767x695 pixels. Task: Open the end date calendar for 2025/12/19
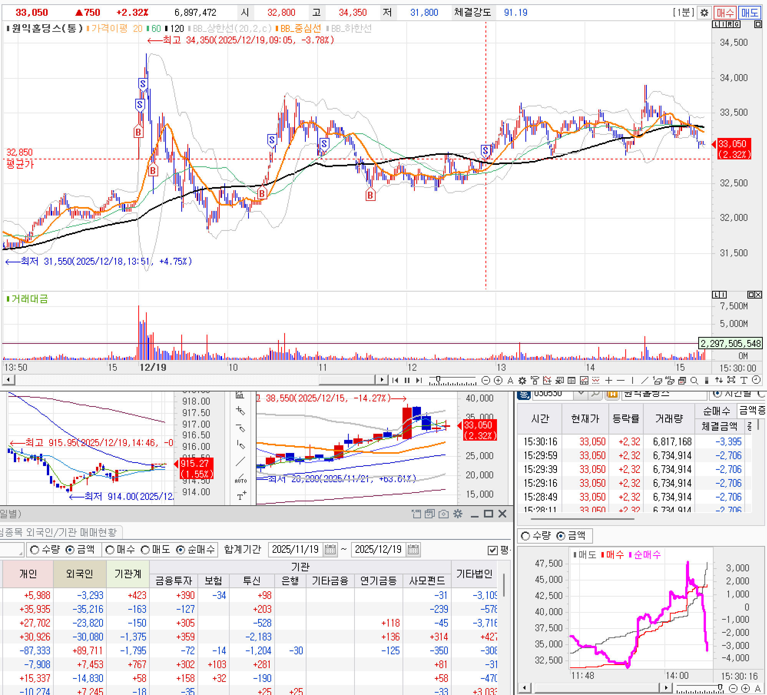tap(413, 549)
